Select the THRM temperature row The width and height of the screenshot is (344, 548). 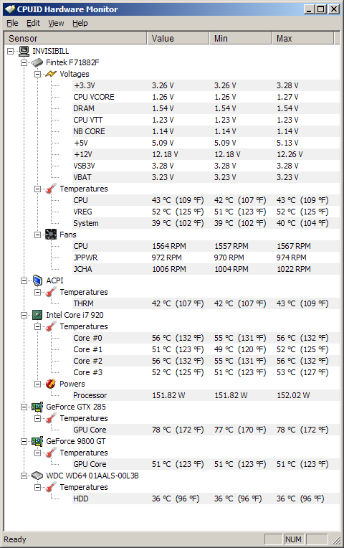tap(206, 303)
